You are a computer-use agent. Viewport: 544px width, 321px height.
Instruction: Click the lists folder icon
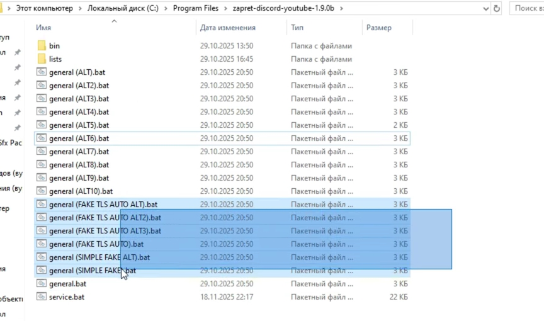coord(42,59)
